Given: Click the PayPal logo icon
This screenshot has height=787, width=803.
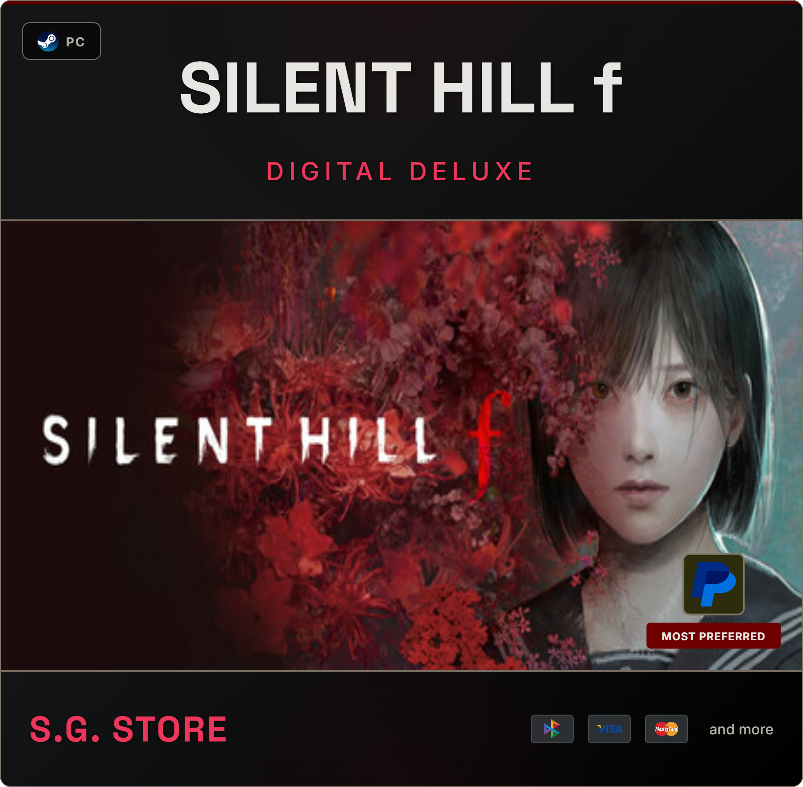Looking at the screenshot, I should pos(713,584).
